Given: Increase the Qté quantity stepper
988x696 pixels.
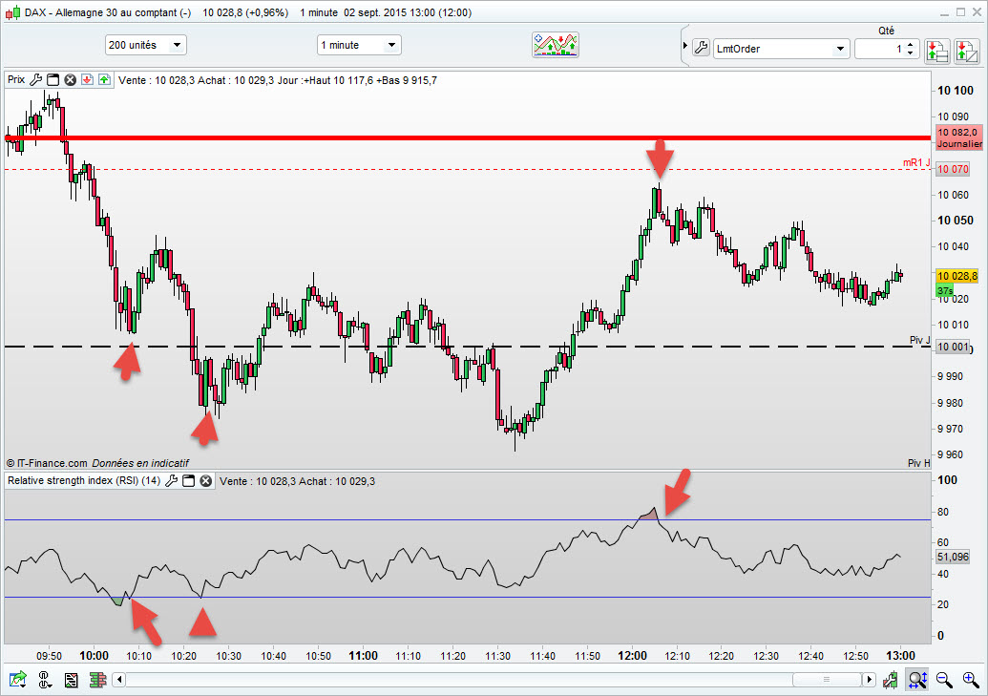Looking at the screenshot, I should coord(910,45).
